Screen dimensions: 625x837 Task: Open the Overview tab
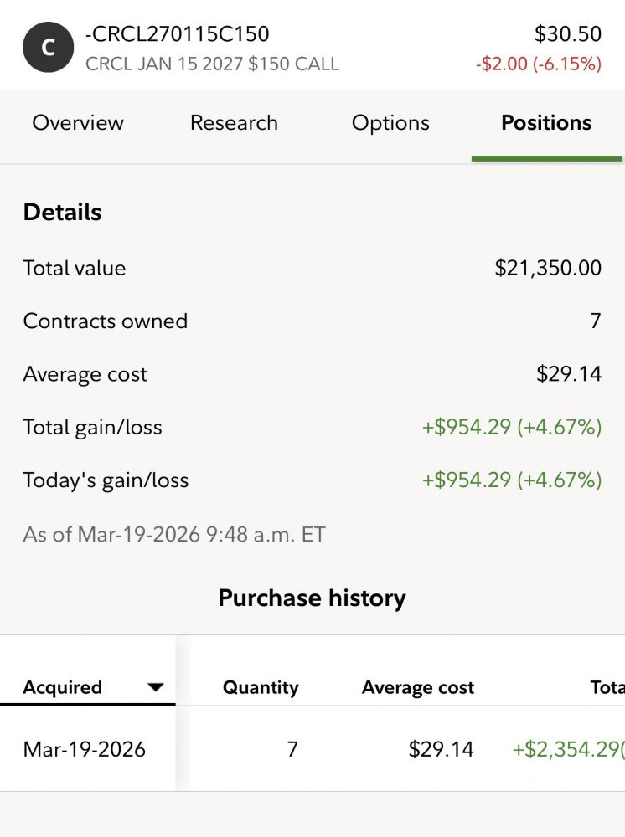click(x=78, y=123)
